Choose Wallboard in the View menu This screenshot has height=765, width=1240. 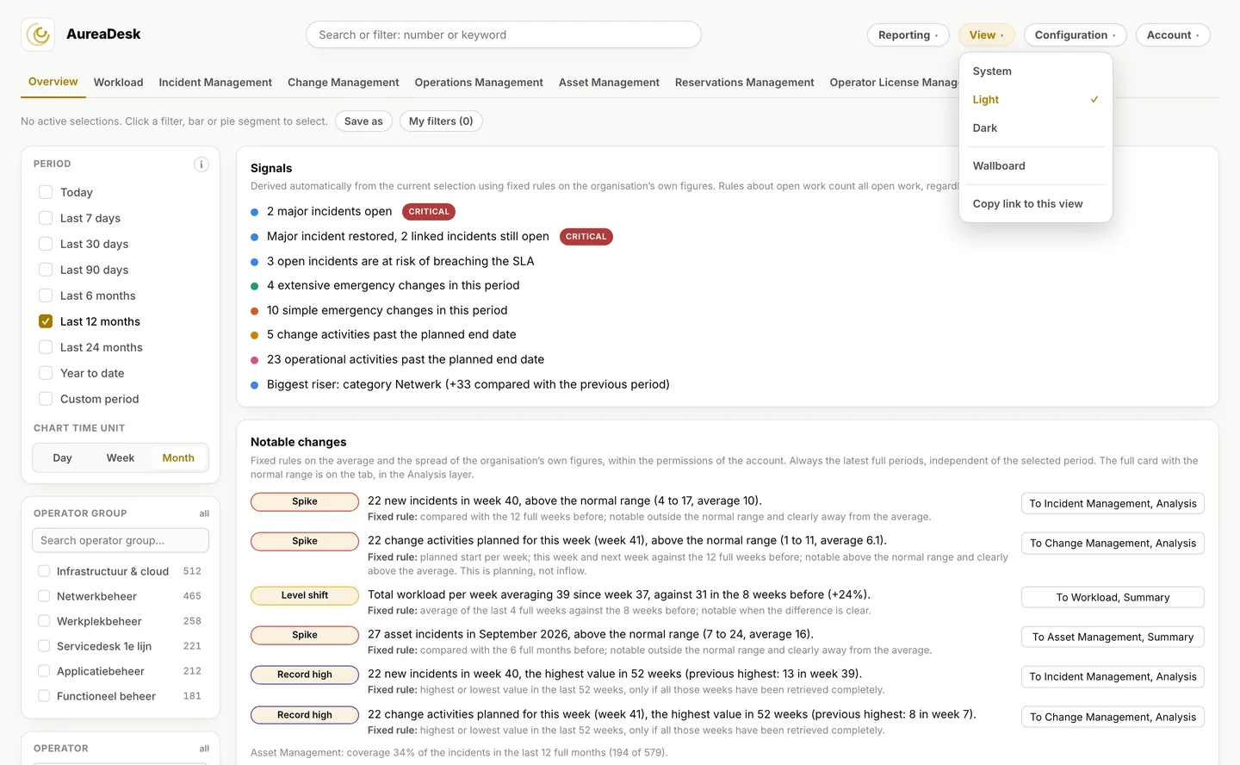point(1035,166)
